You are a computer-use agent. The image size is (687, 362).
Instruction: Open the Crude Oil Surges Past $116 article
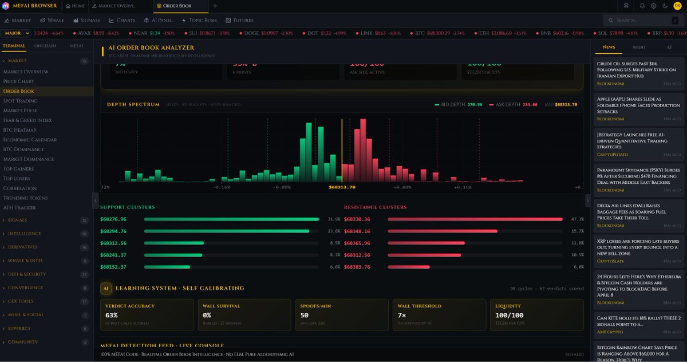(639, 73)
